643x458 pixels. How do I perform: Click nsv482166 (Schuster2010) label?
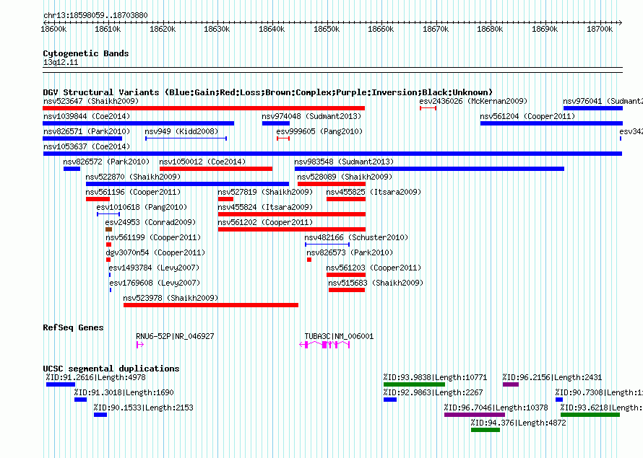[x=356, y=237]
